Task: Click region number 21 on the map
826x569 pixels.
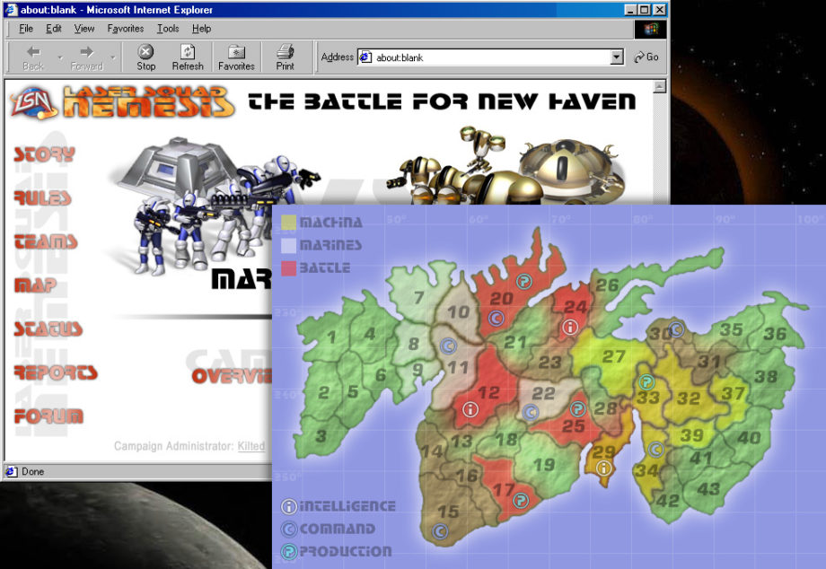Action: pyautogui.click(x=515, y=343)
